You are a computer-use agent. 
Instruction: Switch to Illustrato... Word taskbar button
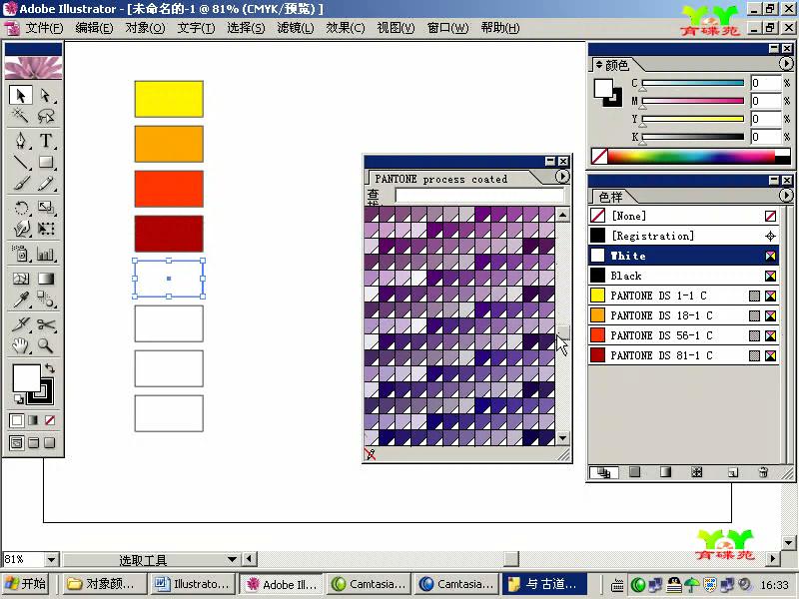pos(193,584)
